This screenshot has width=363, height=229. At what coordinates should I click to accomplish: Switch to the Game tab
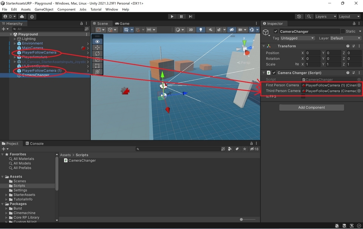click(123, 23)
